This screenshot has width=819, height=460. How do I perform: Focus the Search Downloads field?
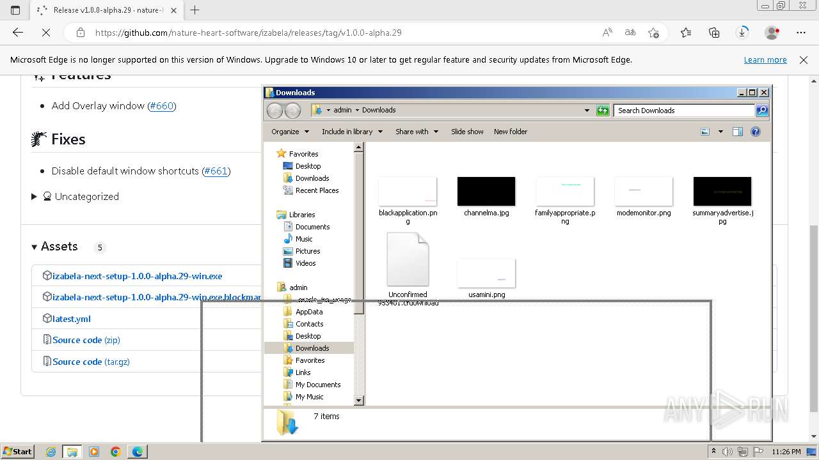pyautogui.click(x=684, y=111)
